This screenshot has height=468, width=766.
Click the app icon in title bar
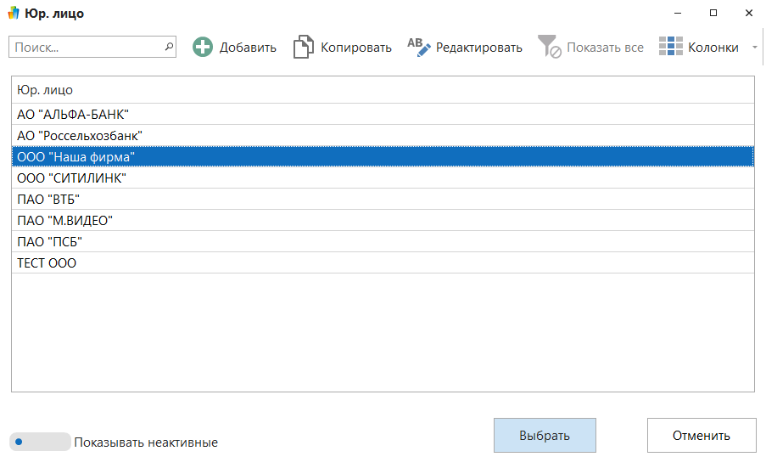[14, 14]
